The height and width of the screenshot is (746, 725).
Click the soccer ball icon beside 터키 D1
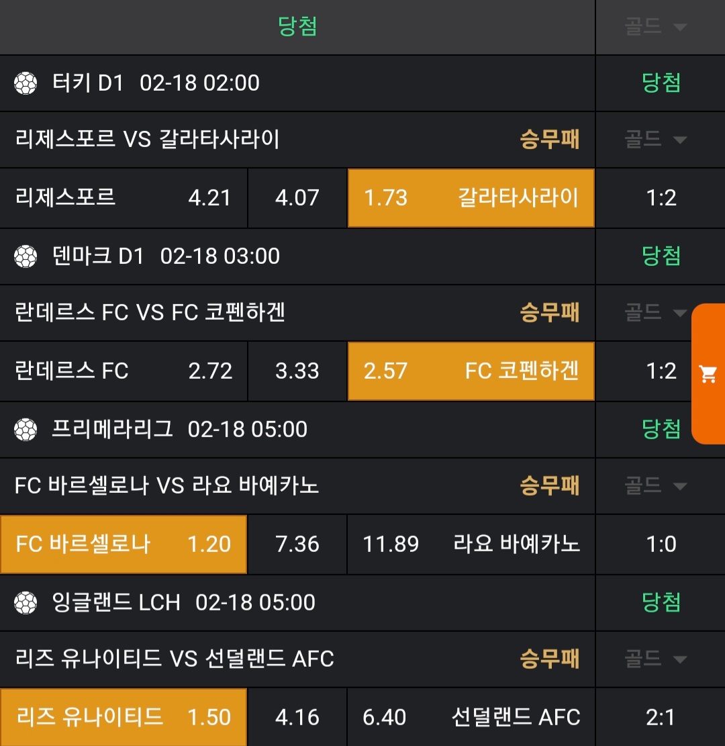pyautogui.click(x=26, y=83)
